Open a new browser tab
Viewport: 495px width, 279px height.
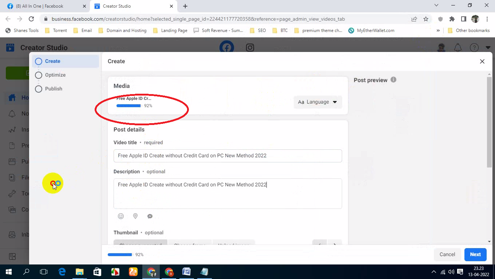185,6
